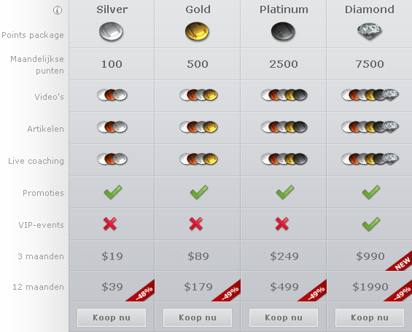Click the info icon above Points package
412x332 pixels.
tap(58, 10)
